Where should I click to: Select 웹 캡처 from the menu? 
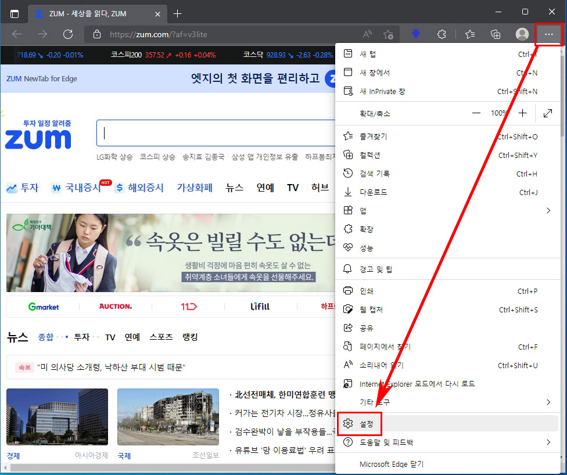pyautogui.click(x=448, y=310)
